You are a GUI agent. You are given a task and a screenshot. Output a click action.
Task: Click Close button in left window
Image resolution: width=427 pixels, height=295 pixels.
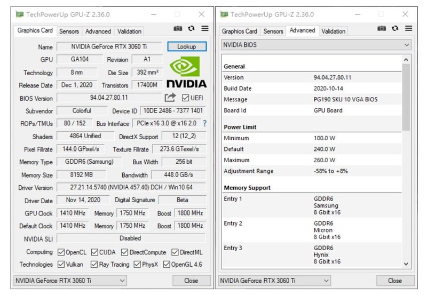pyautogui.click(x=192, y=281)
